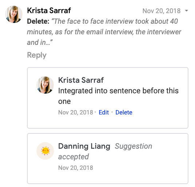Select Krista Sarraf's reply card
The width and height of the screenshot is (195, 187).
(108, 98)
